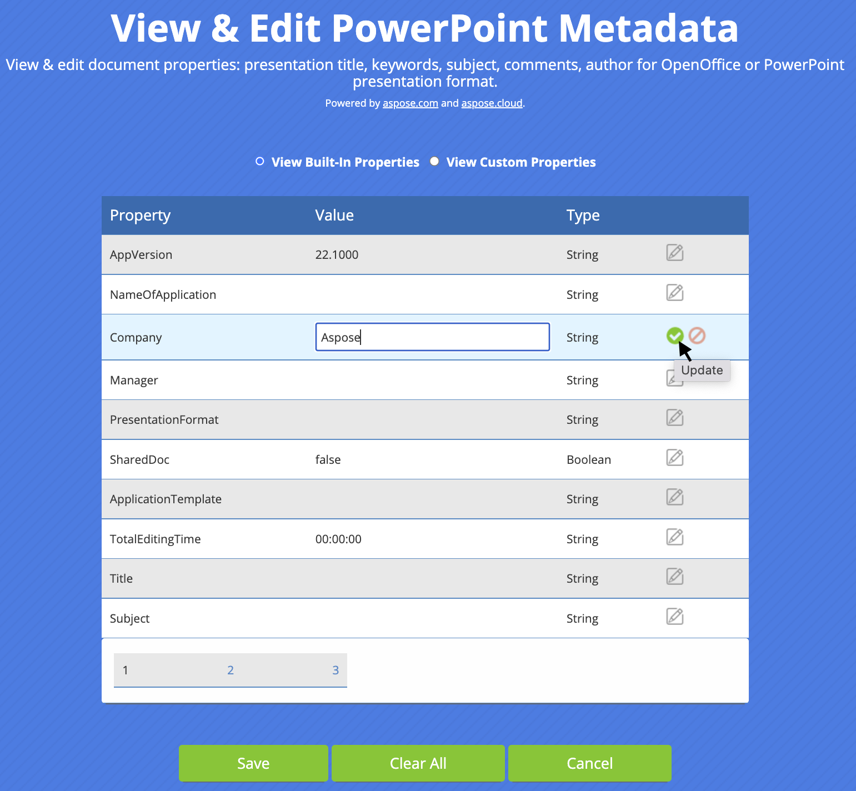Click the Cancel button

[589, 763]
